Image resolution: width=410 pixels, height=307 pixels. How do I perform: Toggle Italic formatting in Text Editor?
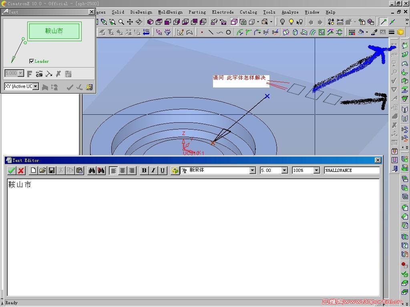click(x=153, y=170)
